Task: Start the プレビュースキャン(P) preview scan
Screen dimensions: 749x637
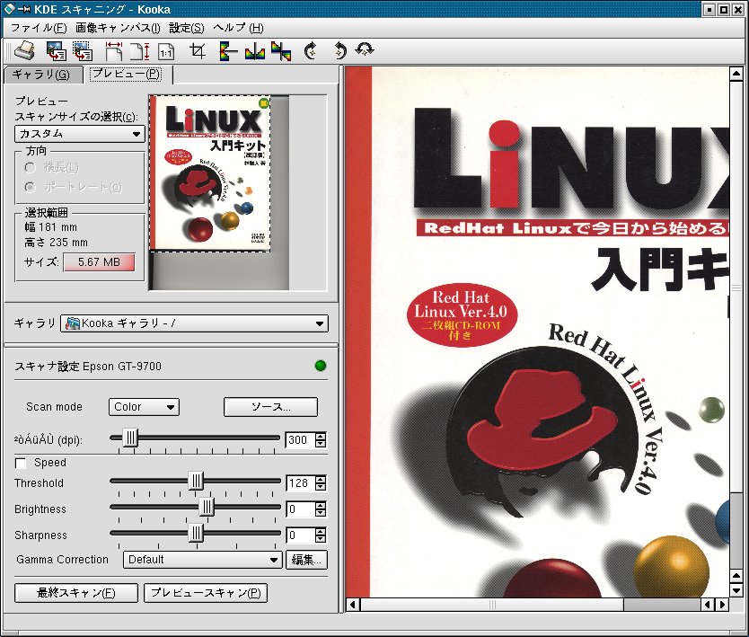Action: tap(206, 593)
